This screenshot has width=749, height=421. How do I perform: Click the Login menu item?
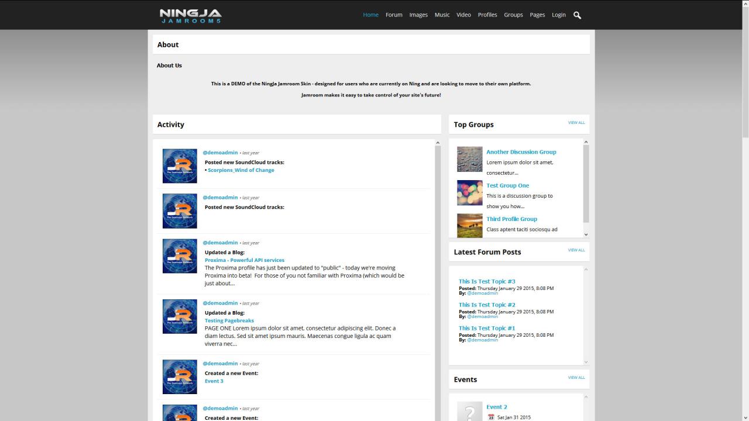pos(559,15)
